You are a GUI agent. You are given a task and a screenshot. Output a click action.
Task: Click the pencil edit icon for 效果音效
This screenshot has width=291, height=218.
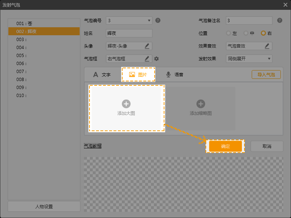(267, 46)
